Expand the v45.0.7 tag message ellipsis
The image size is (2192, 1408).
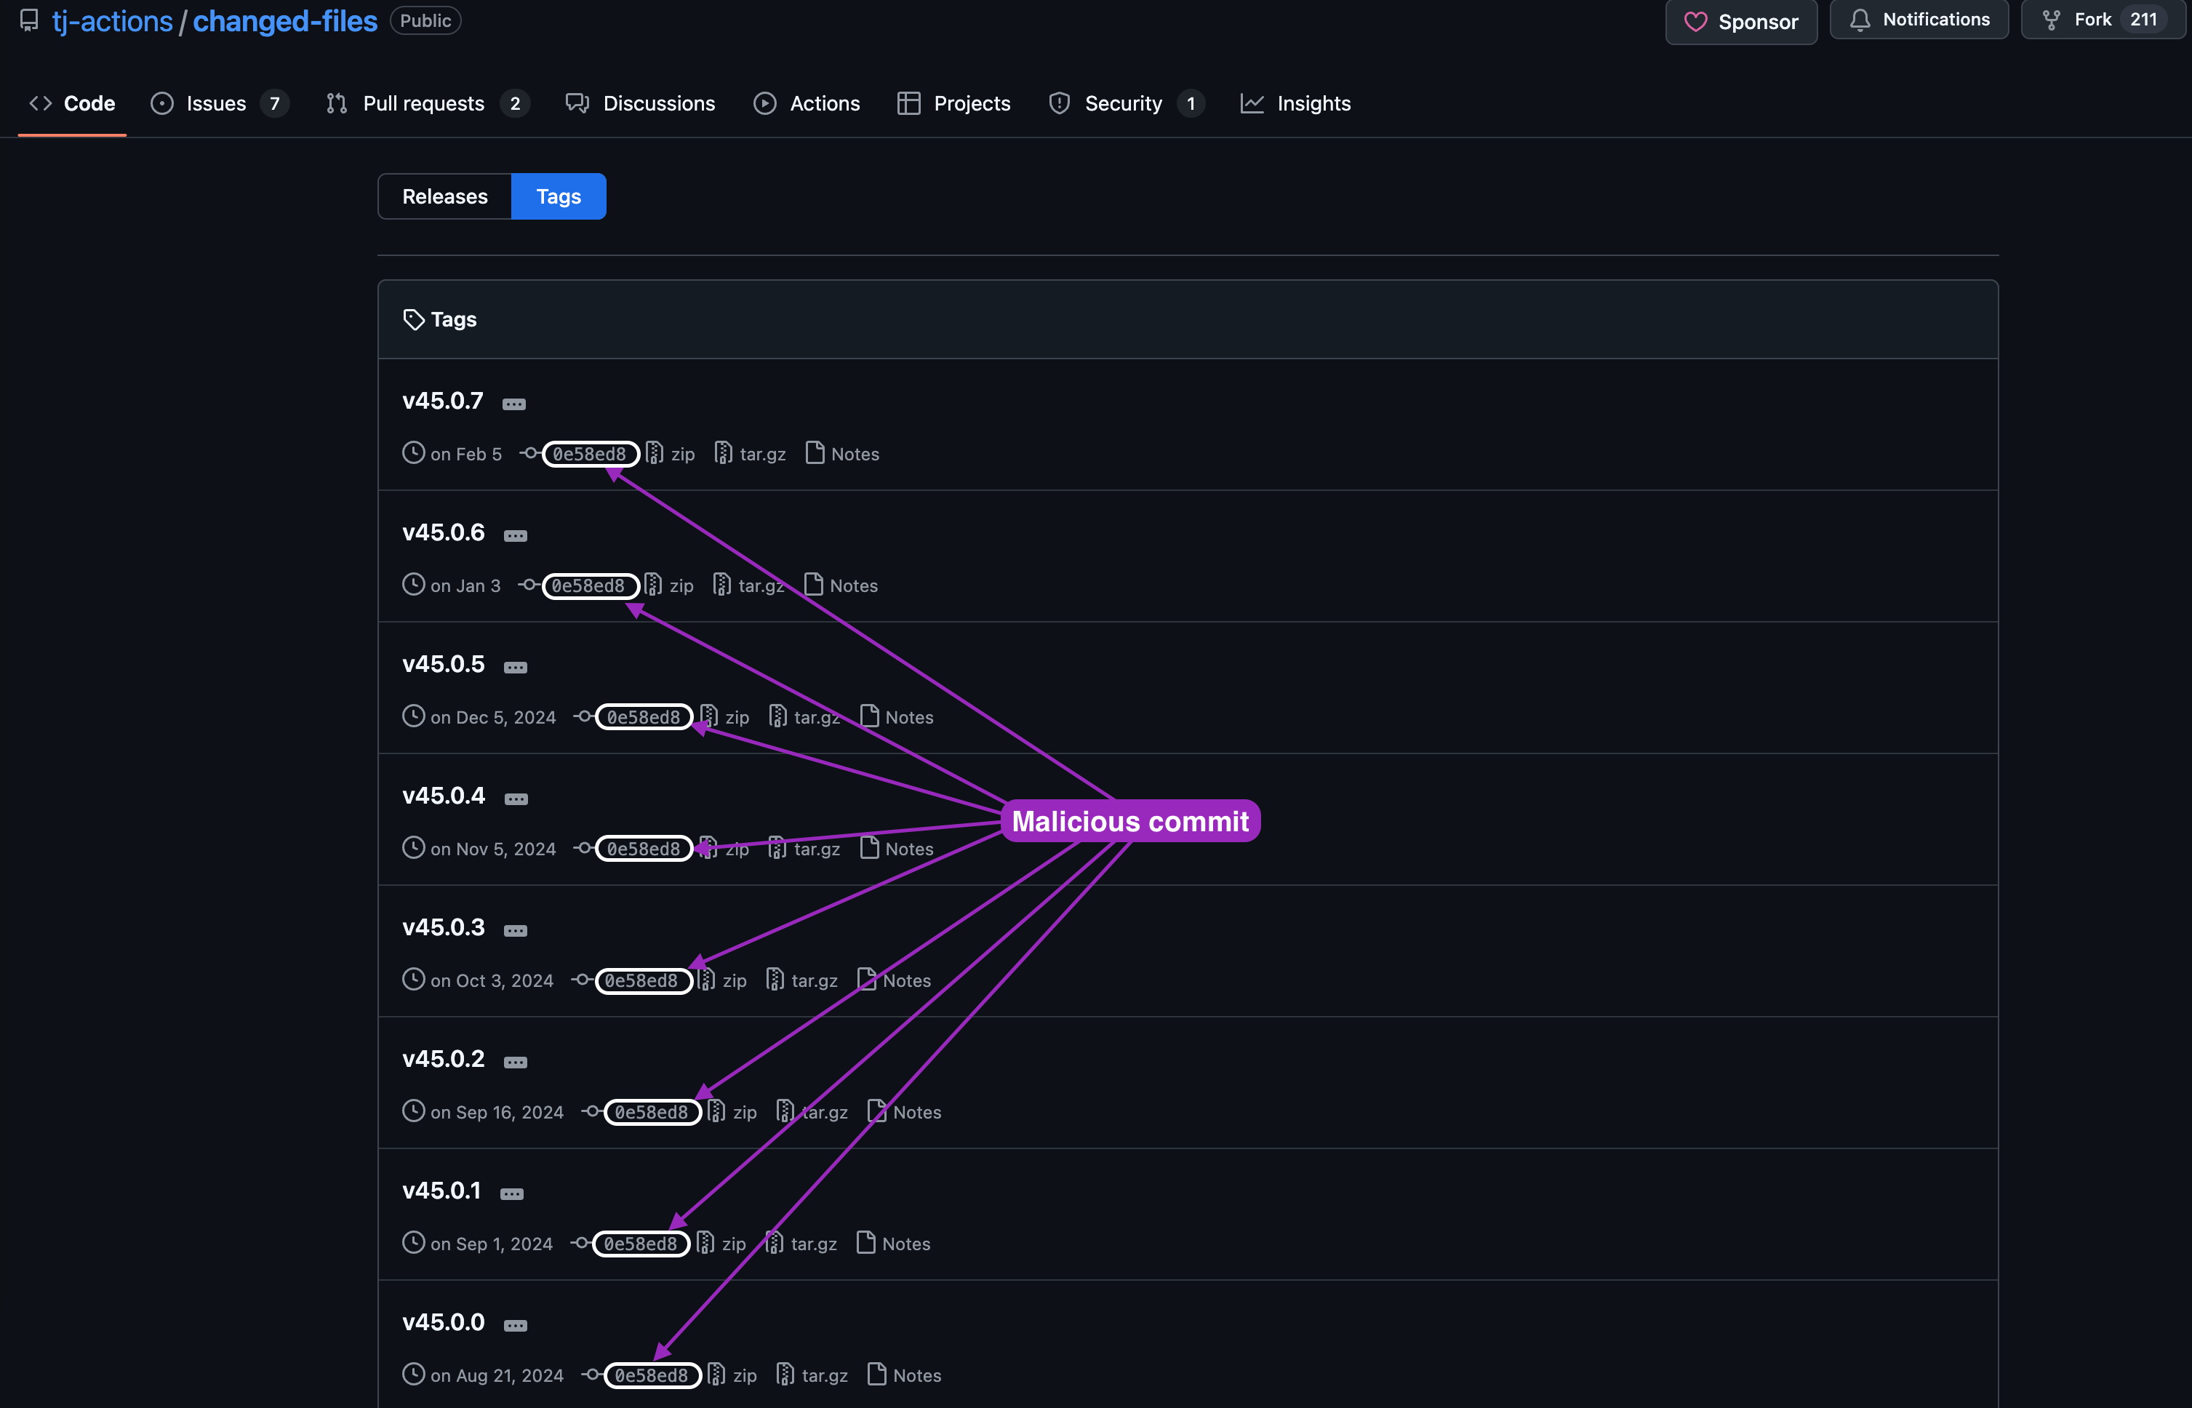click(x=513, y=403)
